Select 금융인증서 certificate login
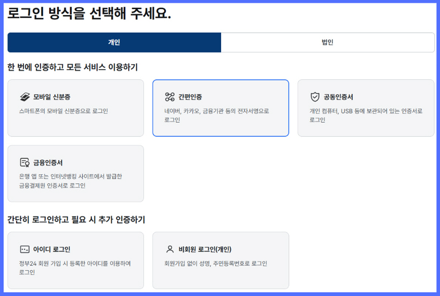 click(x=76, y=173)
